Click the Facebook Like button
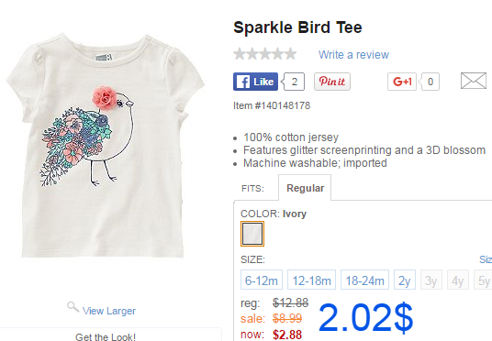This screenshot has width=492, height=341. (x=255, y=82)
